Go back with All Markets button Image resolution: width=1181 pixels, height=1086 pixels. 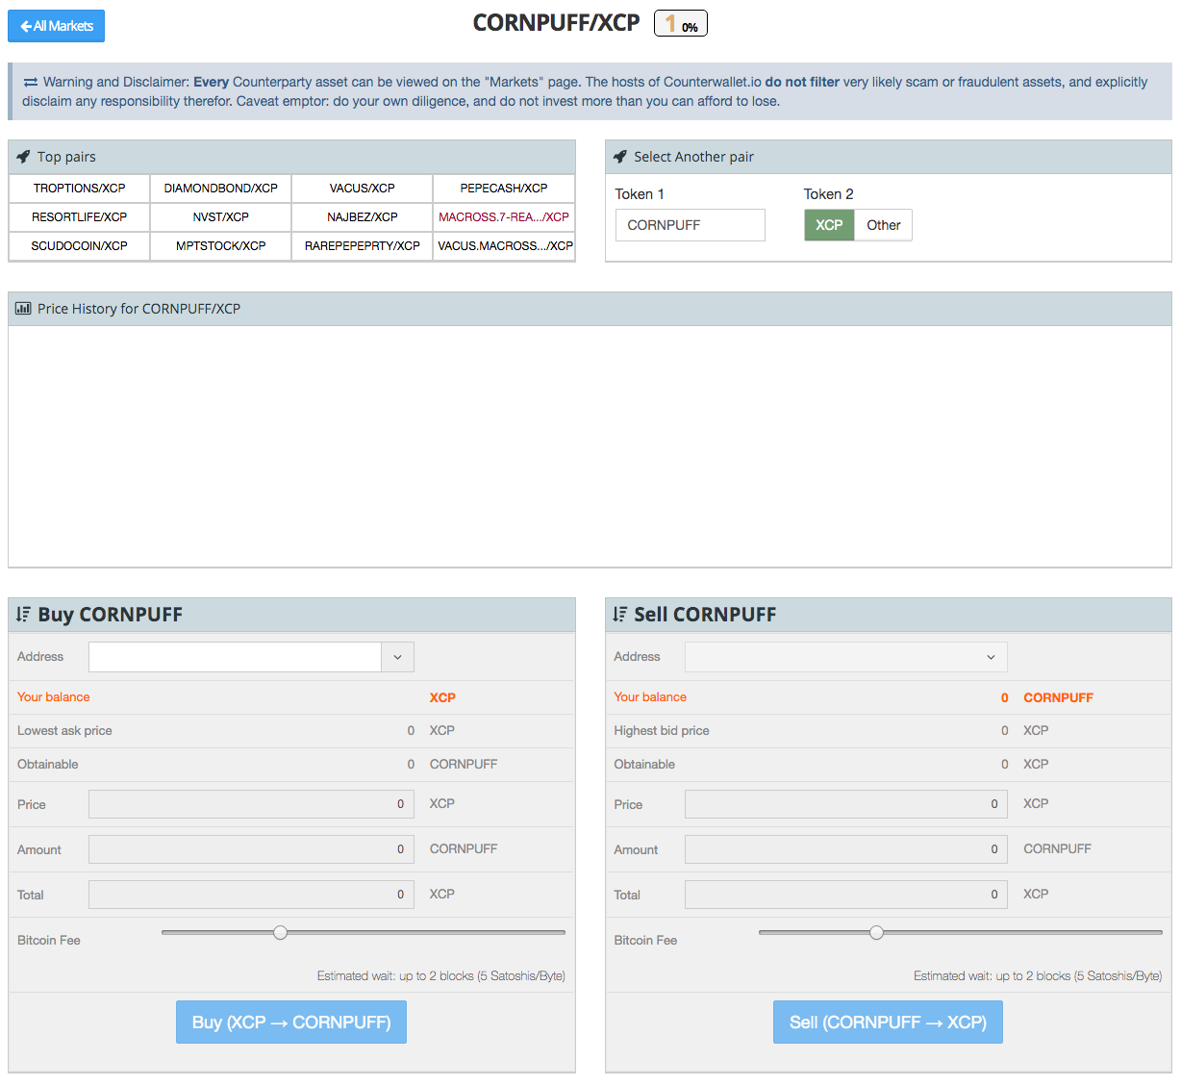(x=56, y=26)
